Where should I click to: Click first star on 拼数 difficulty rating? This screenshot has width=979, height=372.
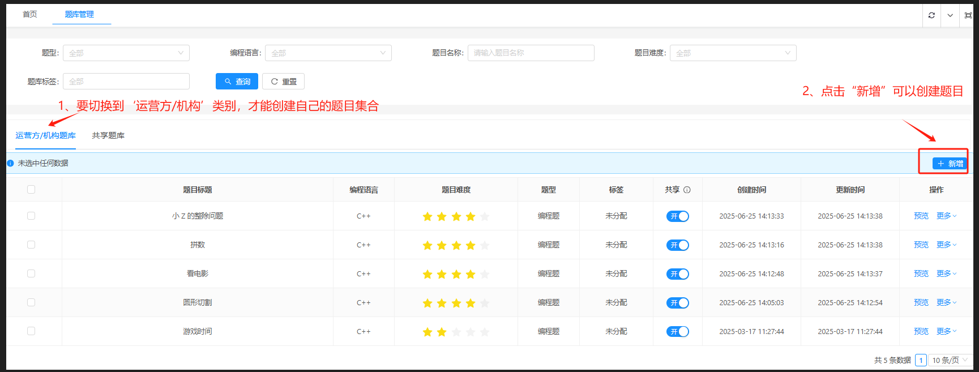427,245
